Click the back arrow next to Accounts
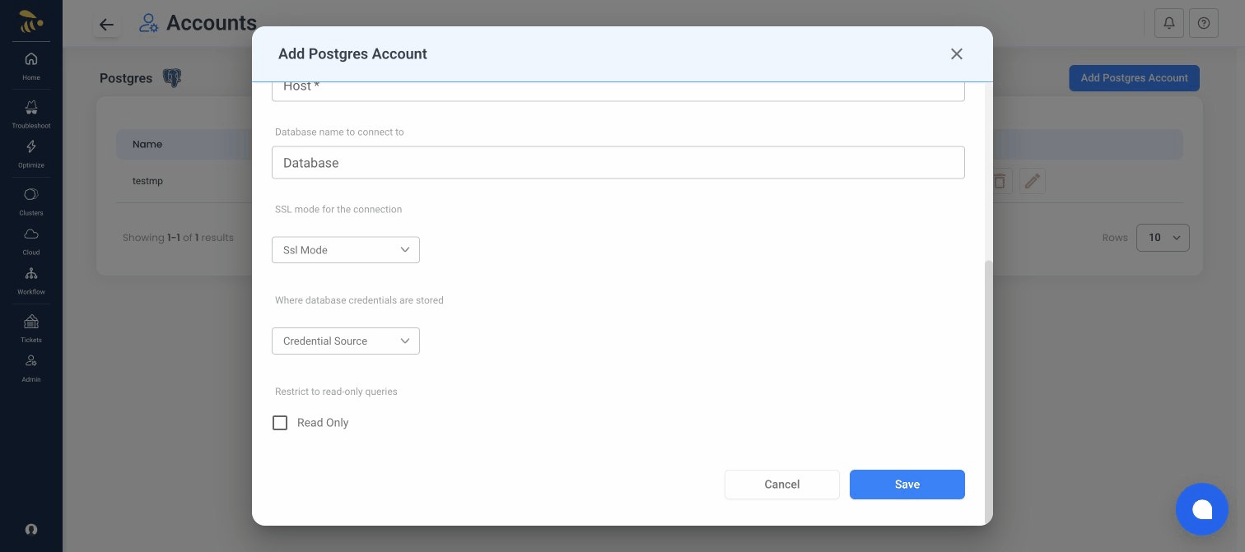This screenshot has width=1245, height=552. point(107,25)
